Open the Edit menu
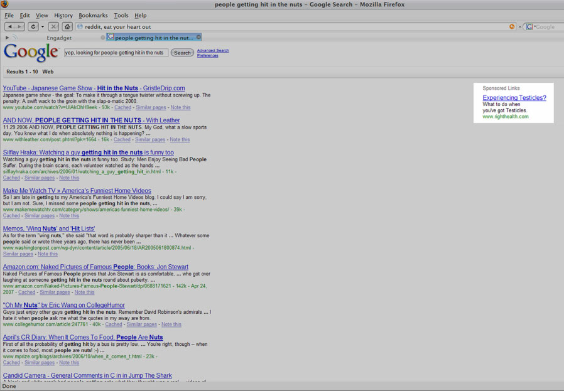This screenshot has width=564, height=391. (x=25, y=16)
